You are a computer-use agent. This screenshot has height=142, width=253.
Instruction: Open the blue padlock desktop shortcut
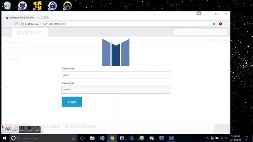point(52,6)
